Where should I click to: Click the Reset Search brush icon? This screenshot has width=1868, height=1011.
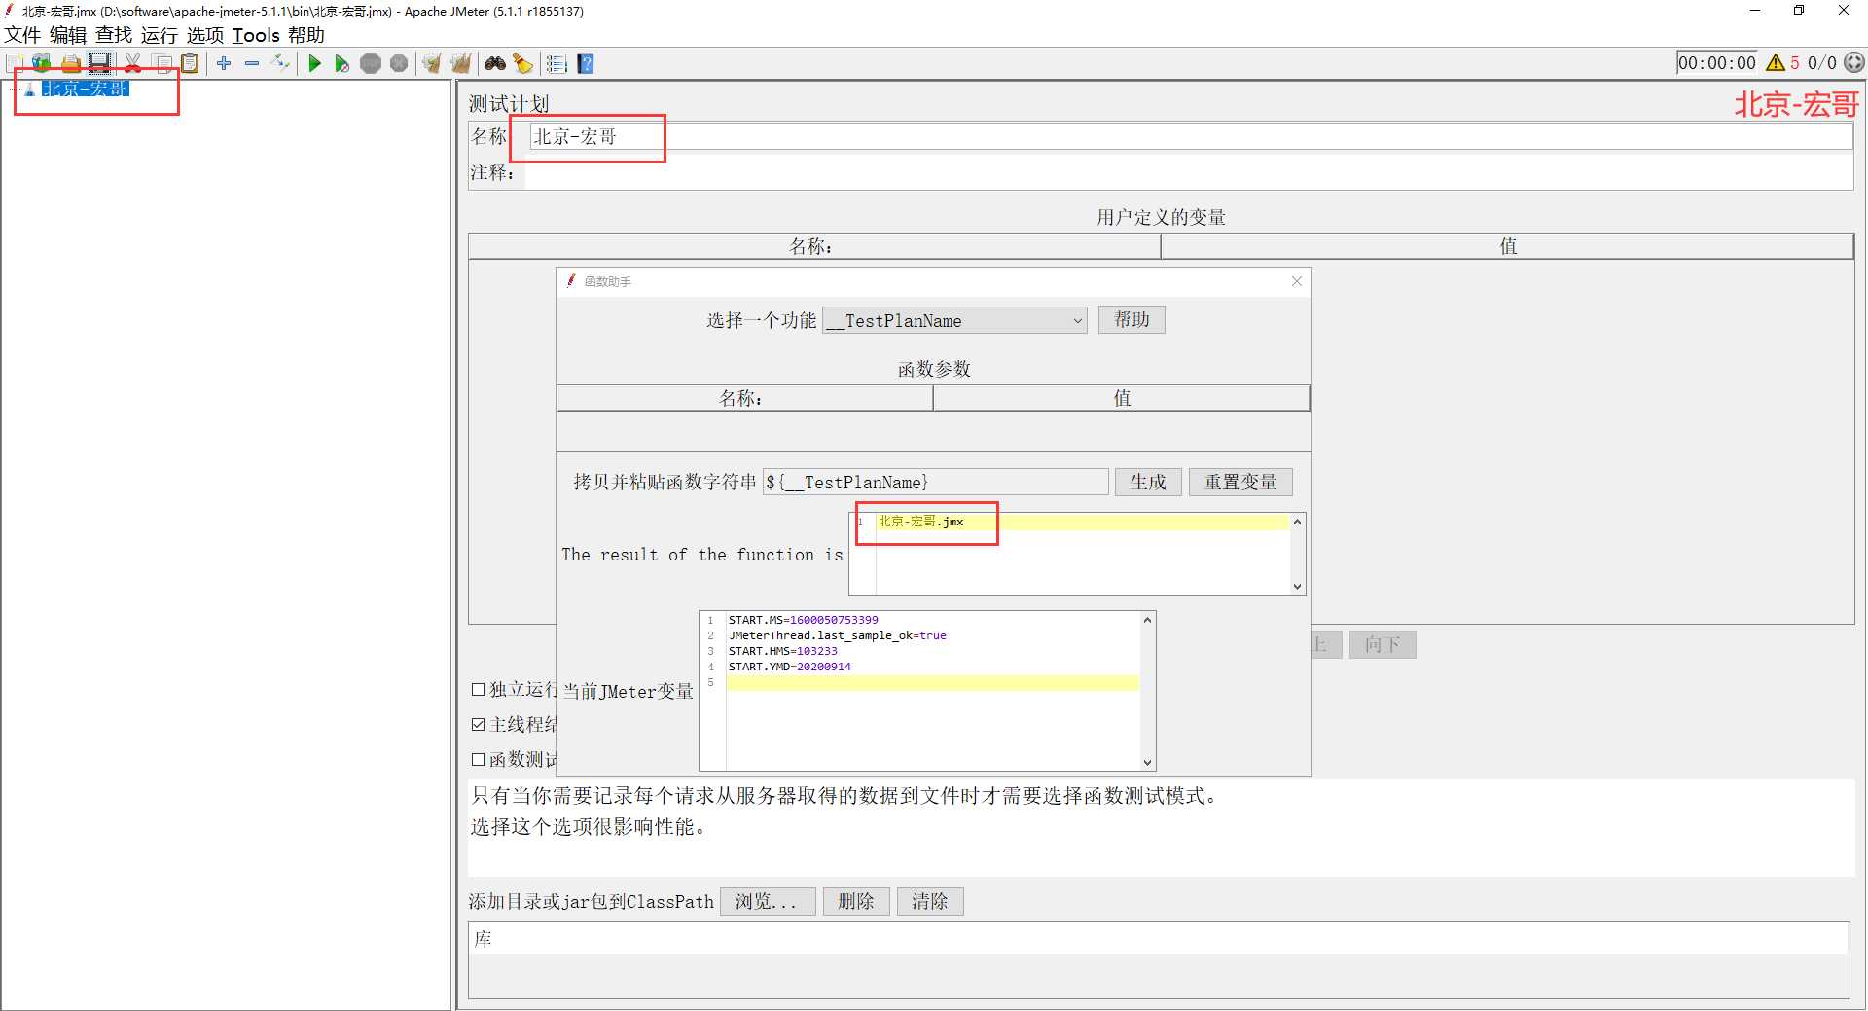(523, 63)
